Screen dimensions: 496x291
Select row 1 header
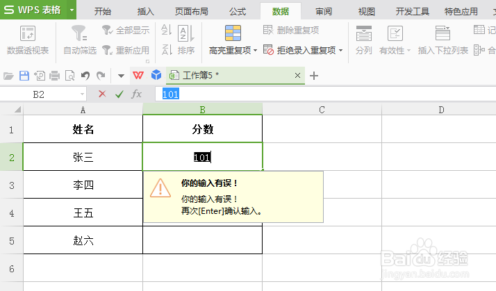click(11, 130)
